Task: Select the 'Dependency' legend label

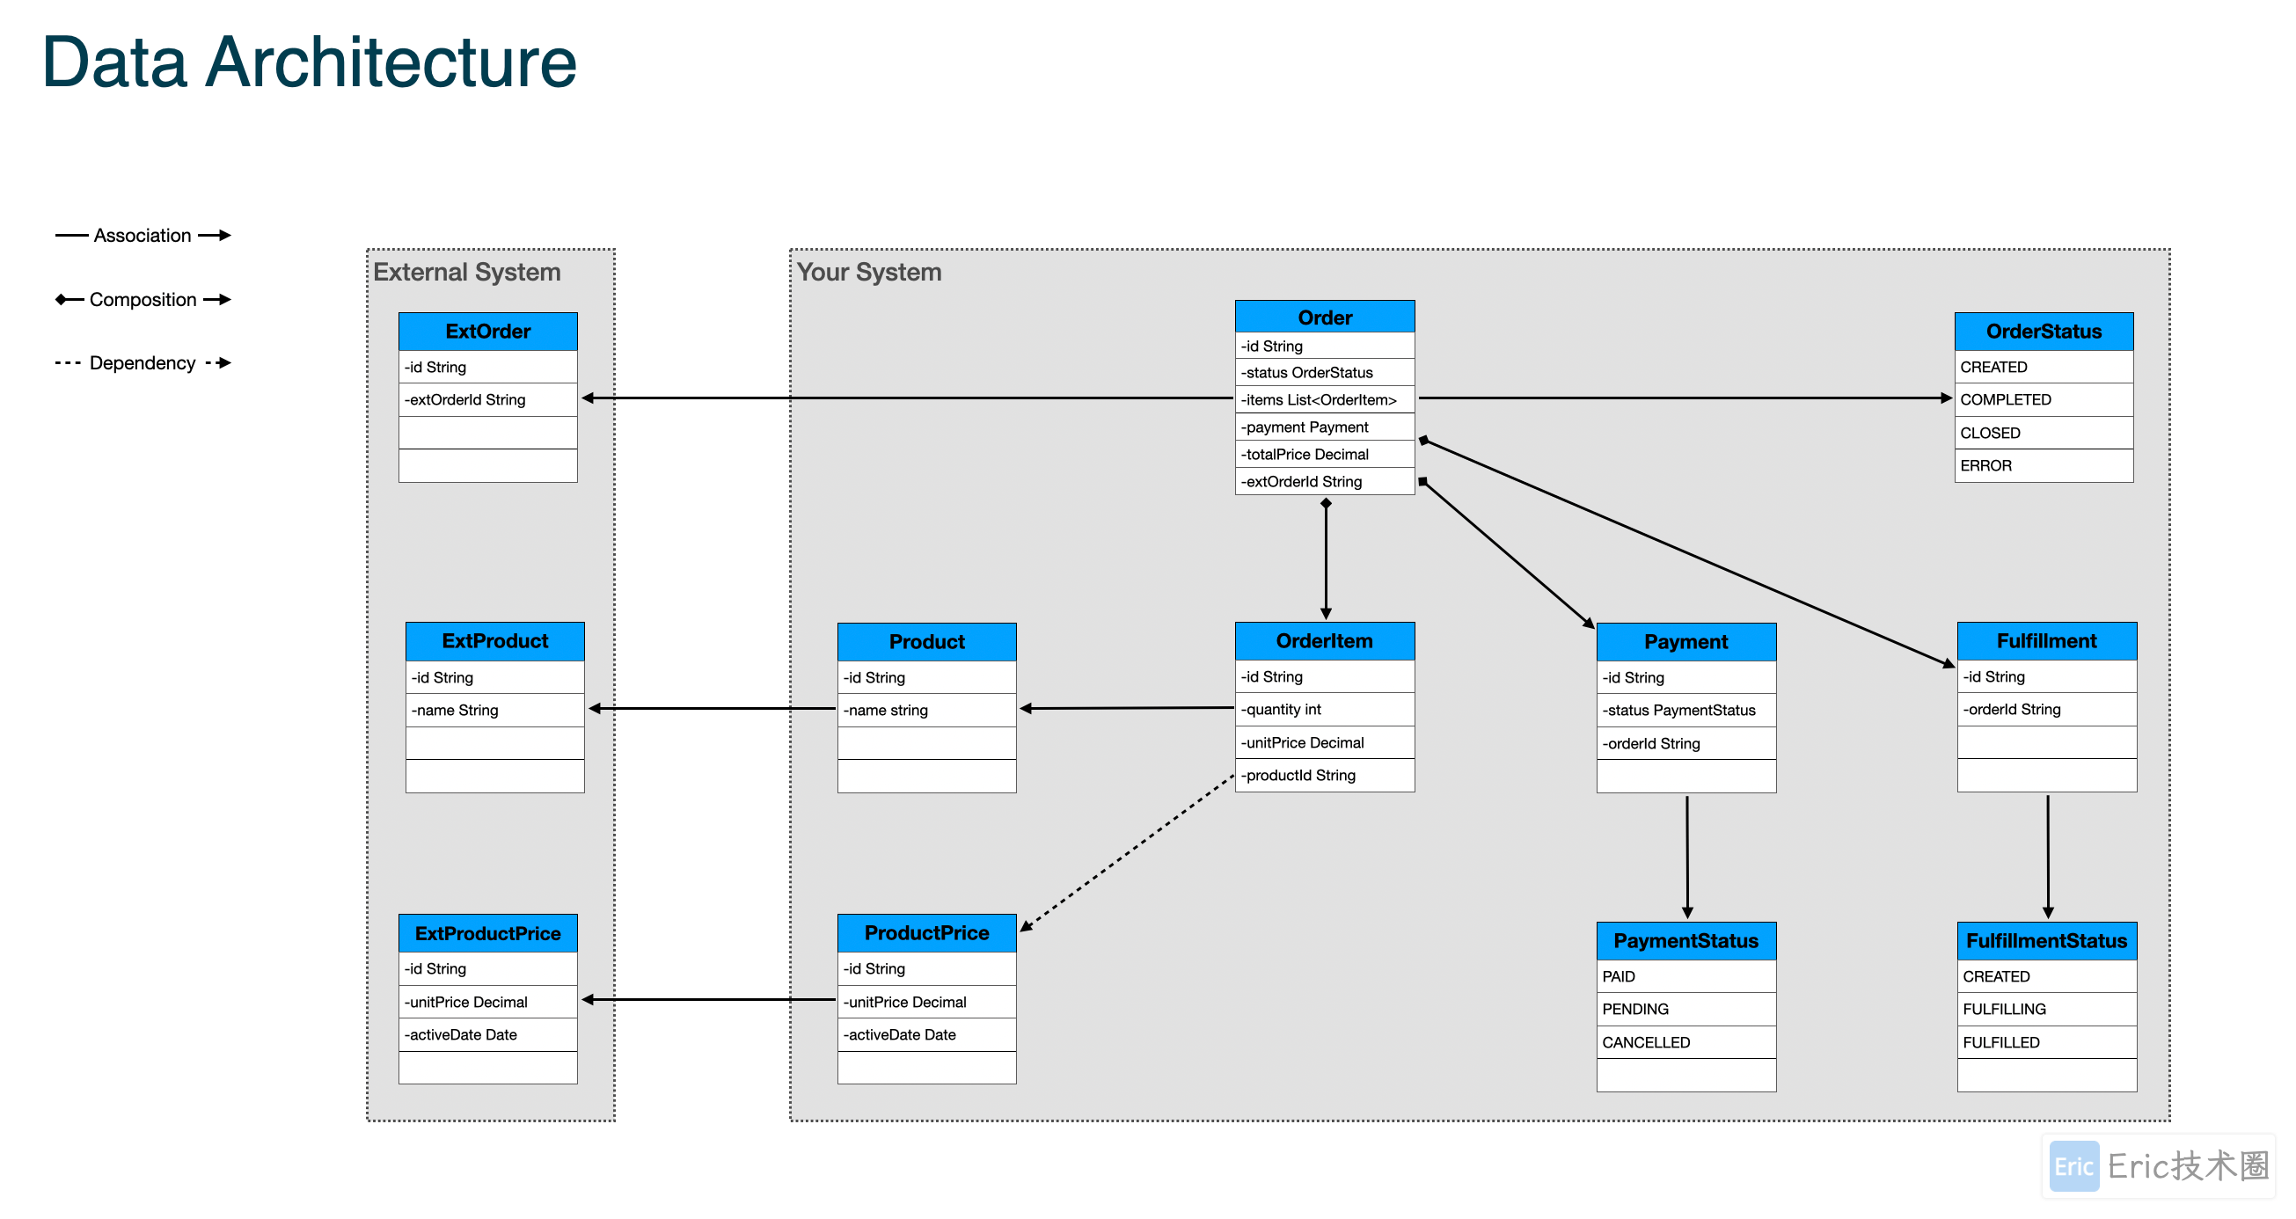Action: tap(143, 362)
